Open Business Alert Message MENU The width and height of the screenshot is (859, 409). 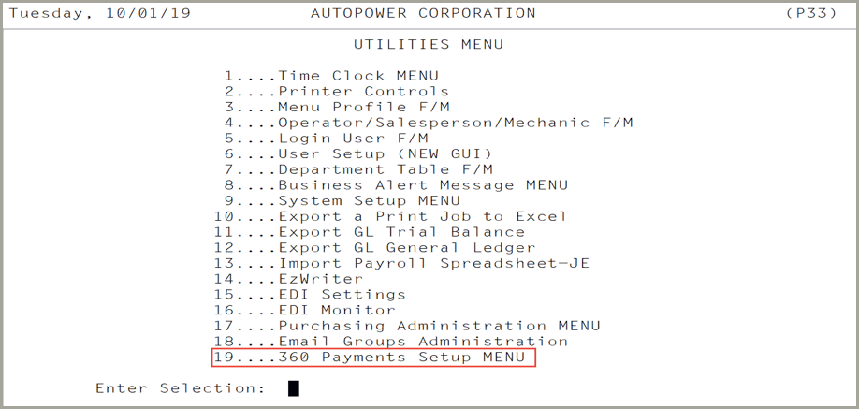point(396,185)
